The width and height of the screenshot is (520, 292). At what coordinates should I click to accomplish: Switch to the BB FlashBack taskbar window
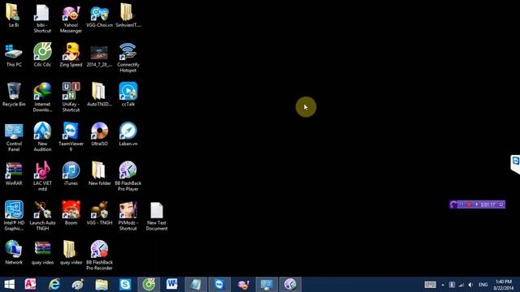290,285
